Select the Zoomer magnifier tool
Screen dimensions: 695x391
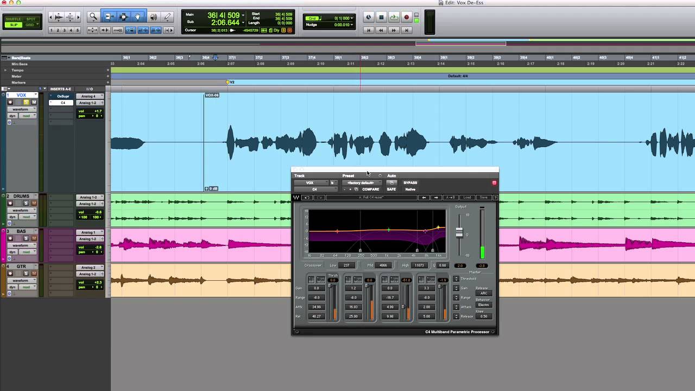(93, 17)
